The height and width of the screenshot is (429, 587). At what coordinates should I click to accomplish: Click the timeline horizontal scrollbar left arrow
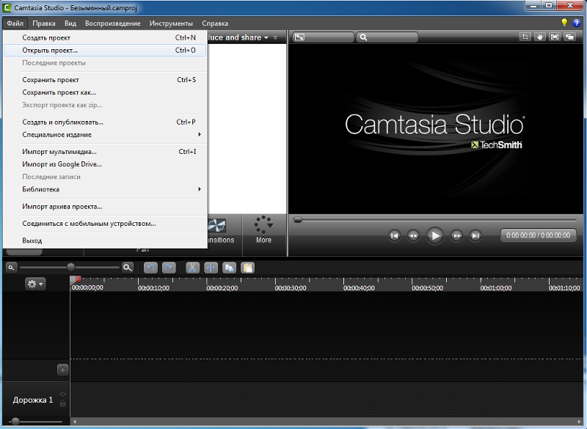[75, 422]
